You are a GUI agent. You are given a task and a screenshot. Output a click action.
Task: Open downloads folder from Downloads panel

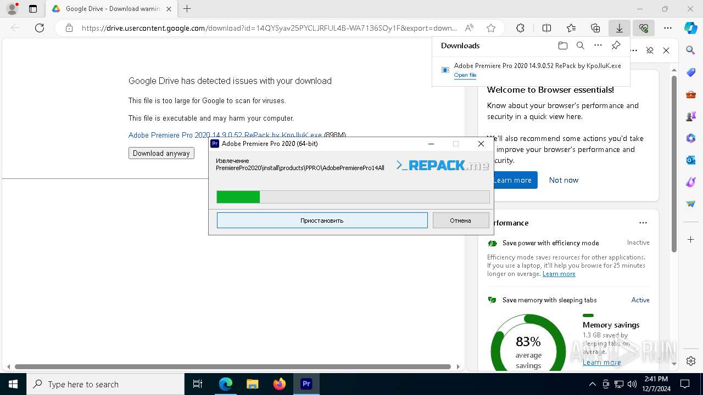coord(563,46)
